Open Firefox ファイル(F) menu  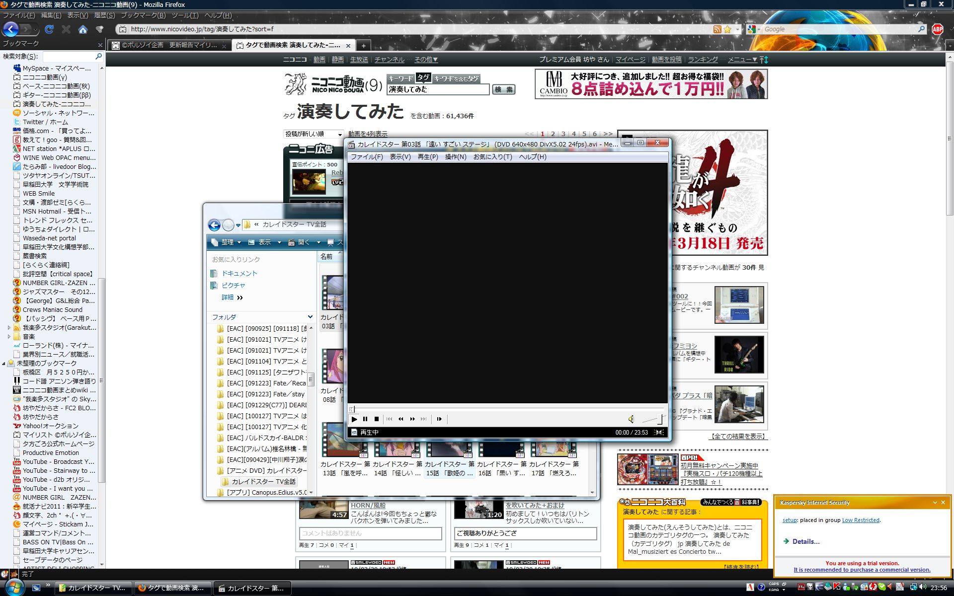click(x=18, y=15)
